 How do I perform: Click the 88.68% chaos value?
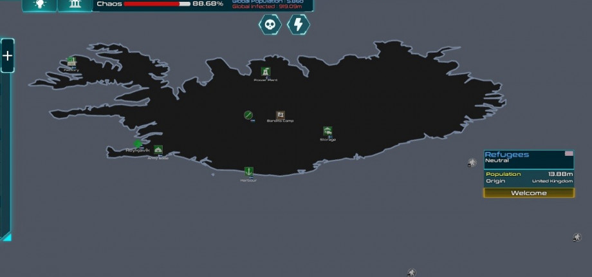[208, 4]
